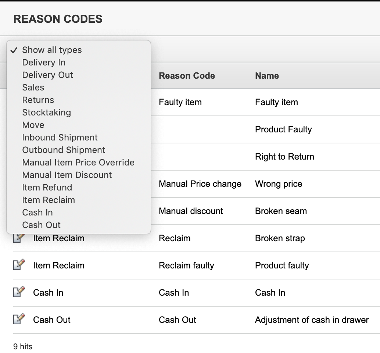380x353 pixels.
Task: Sort by the Name column header
Action: pyautogui.click(x=267, y=76)
